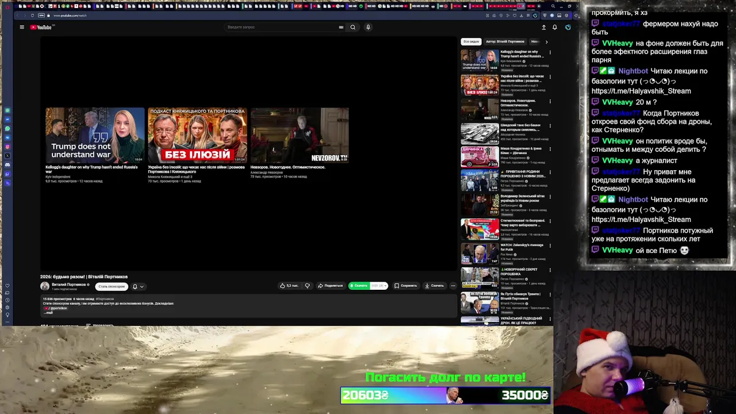
Task: Go to the YouTube home logo
Action: coord(41,27)
